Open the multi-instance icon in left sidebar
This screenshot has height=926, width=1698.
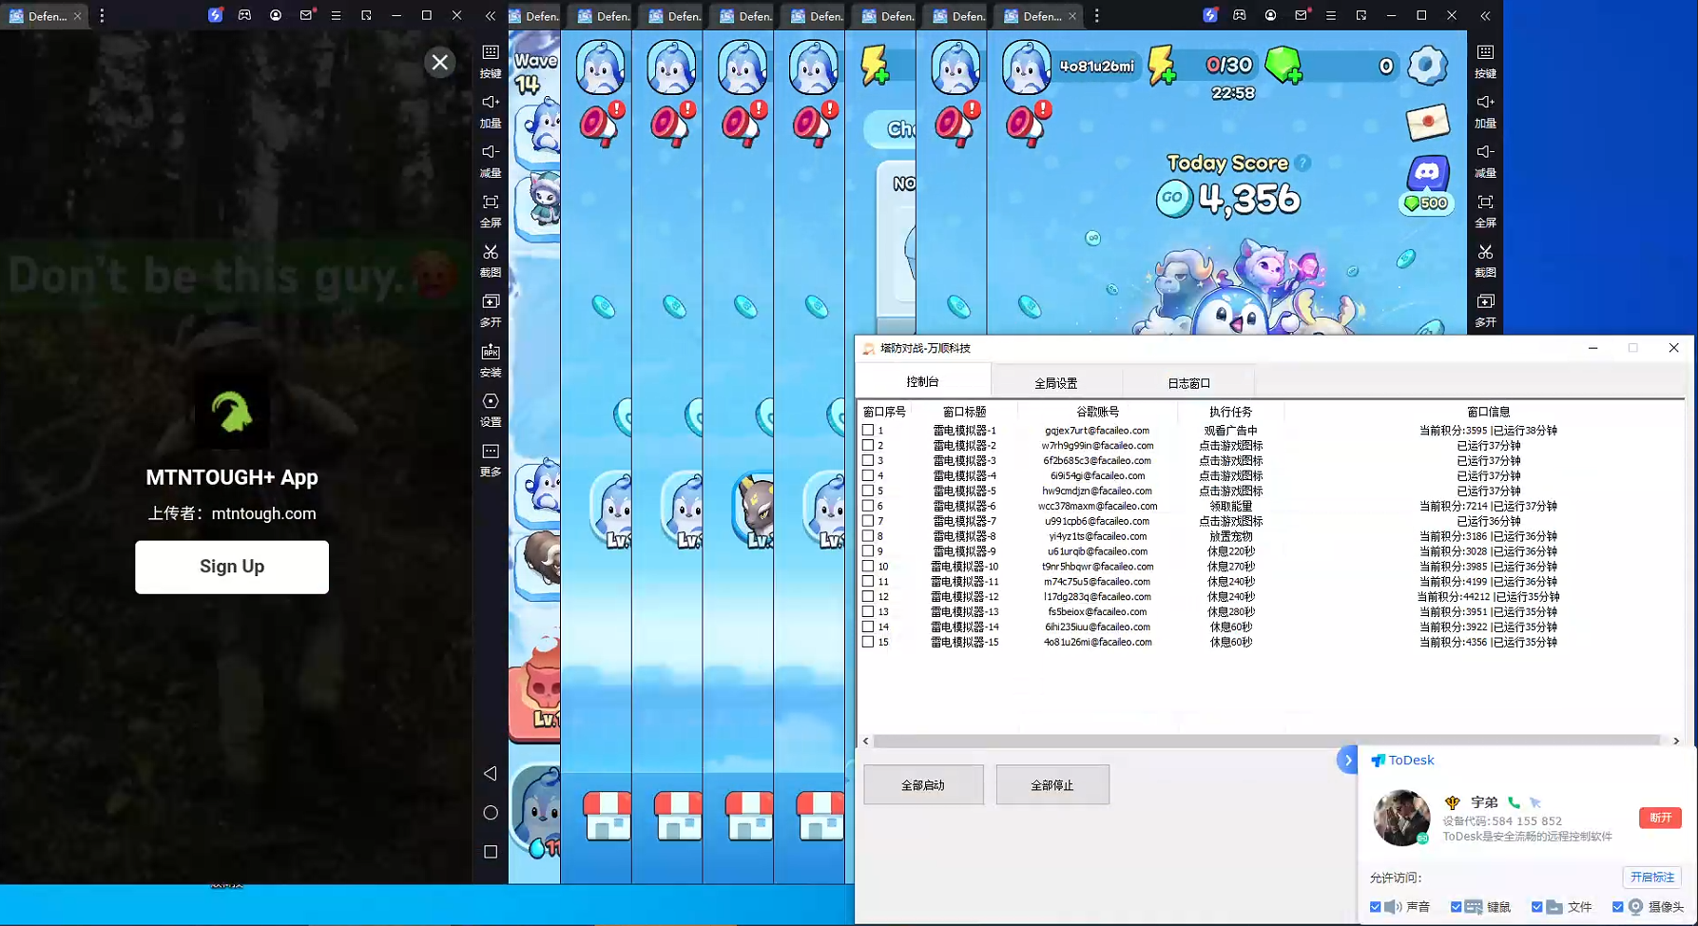pos(491,302)
